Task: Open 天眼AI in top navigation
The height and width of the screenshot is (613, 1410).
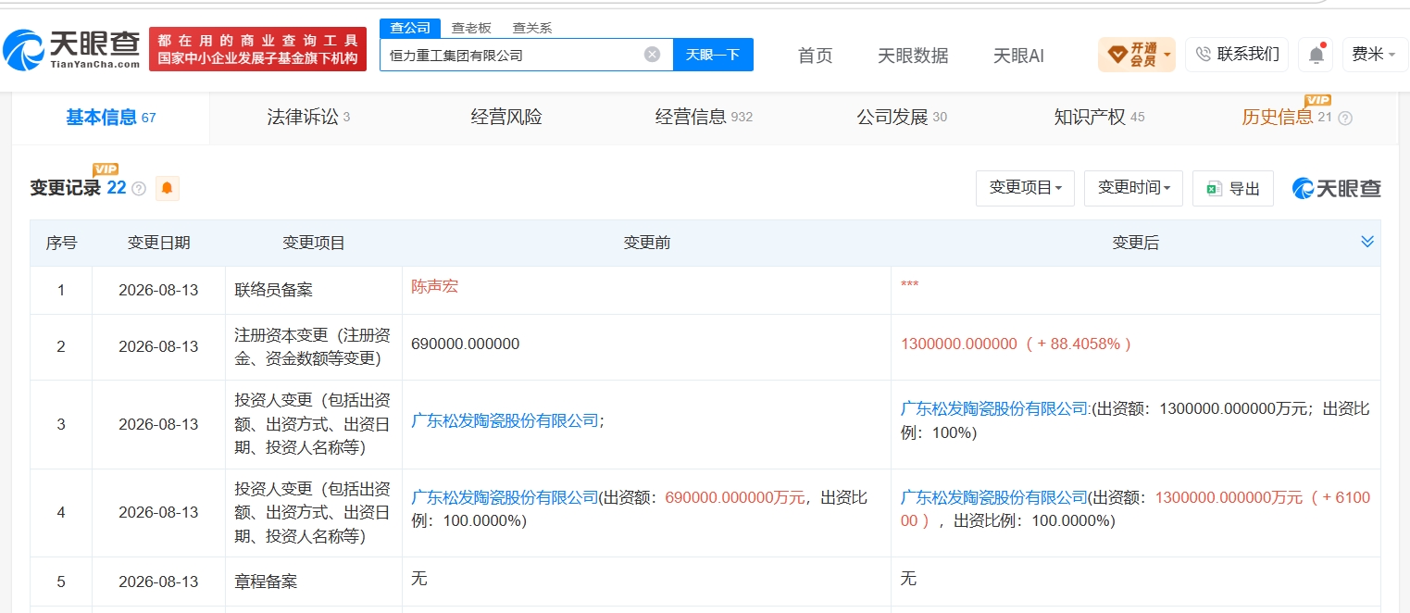Action: coord(1018,56)
